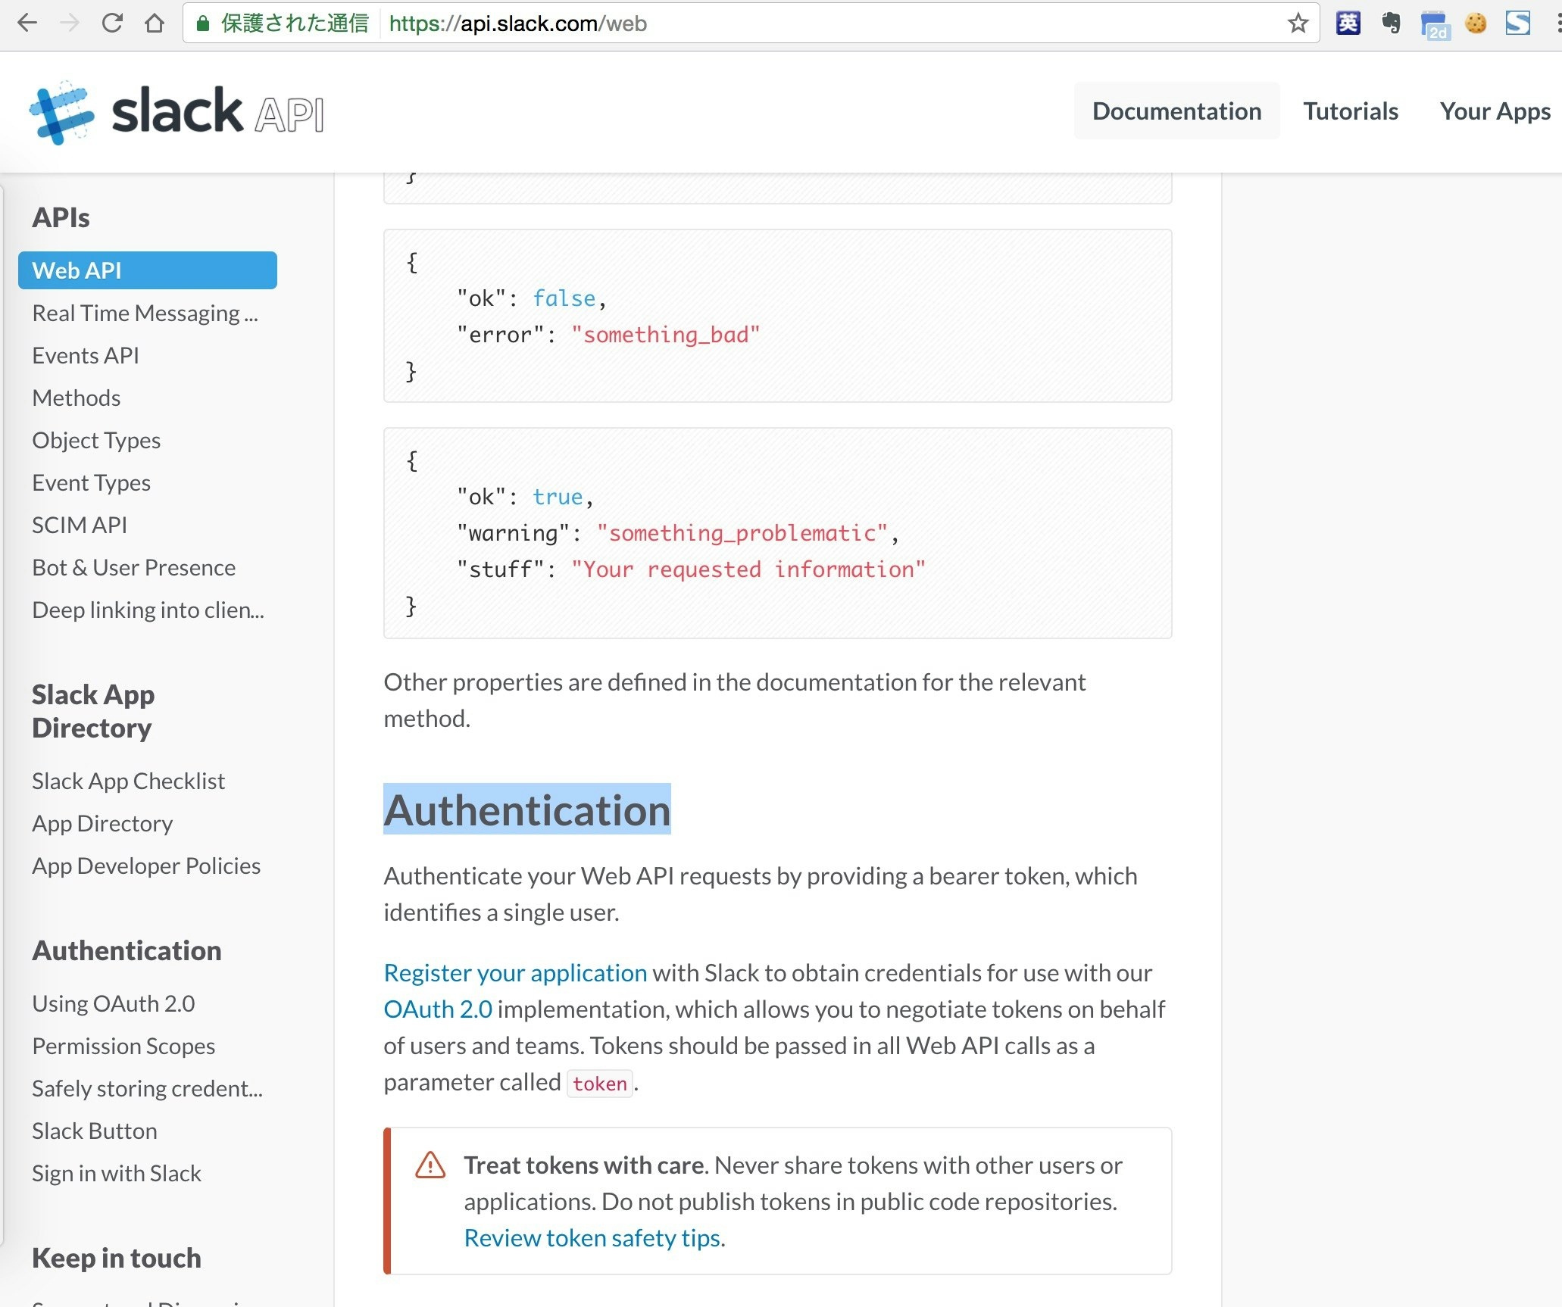The image size is (1562, 1307).
Task: Click the Slack API hashtag logo
Action: (62, 112)
